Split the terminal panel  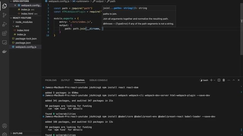pyautogui.click(x=219, y=80)
